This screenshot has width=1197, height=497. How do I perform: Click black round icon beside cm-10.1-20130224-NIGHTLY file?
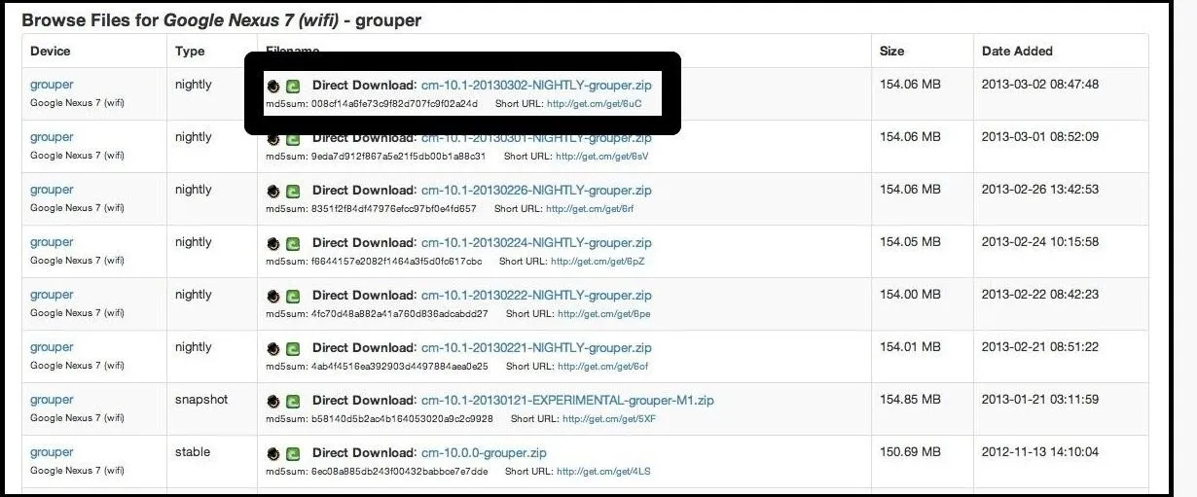273,243
